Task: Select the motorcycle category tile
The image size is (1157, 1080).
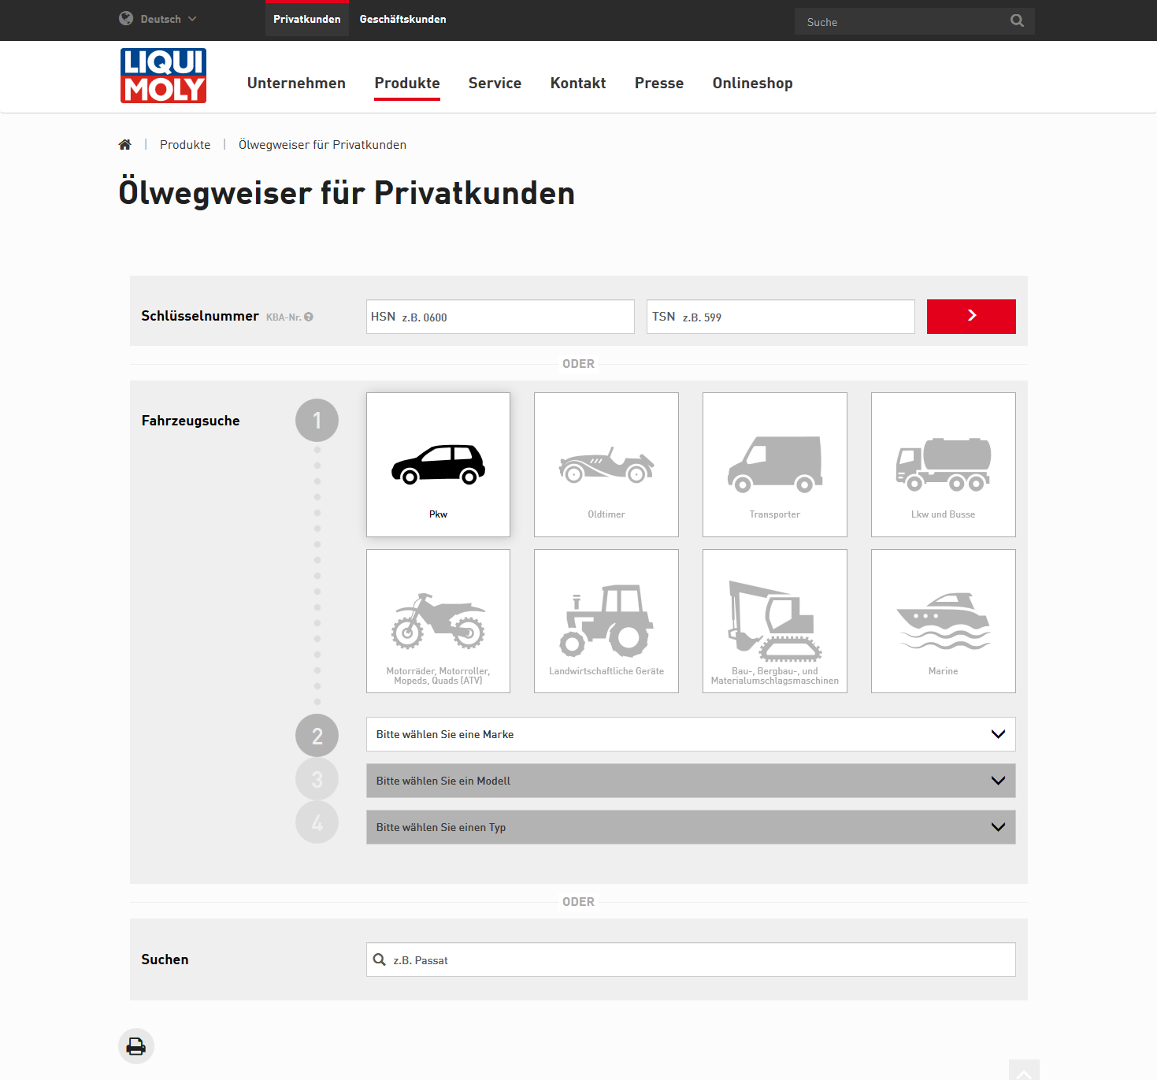Action: point(438,621)
